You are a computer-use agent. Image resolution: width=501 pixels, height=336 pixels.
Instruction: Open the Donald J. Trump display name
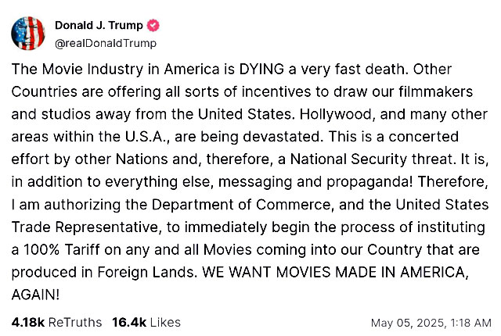click(x=99, y=25)
